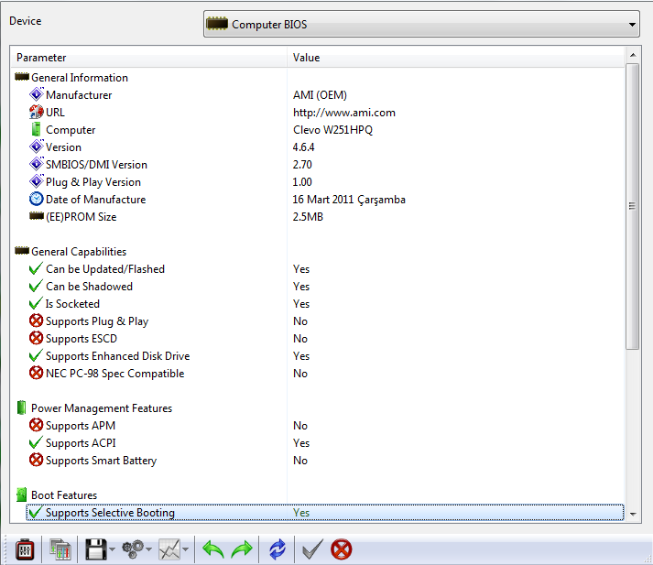Click the green forward arrow
653x565 pixels.
click(242, 549)
